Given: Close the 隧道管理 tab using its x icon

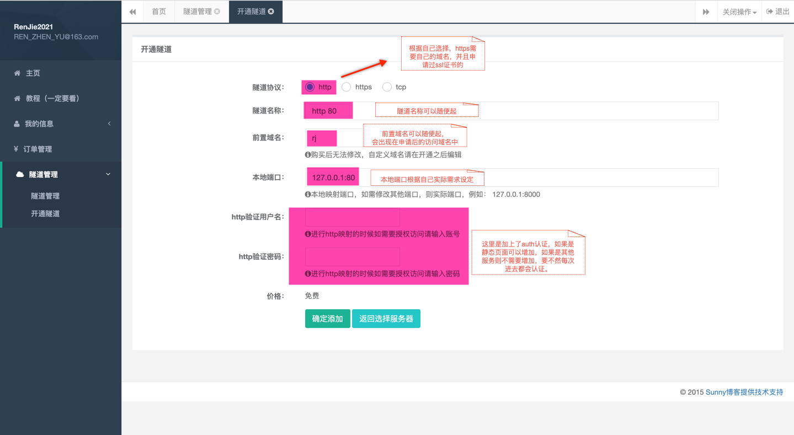Looking at the screenshot, I should point(217,12).
